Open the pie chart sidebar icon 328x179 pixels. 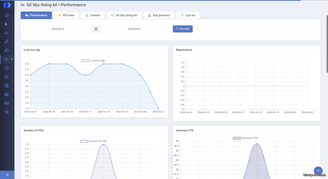[6, 85]
